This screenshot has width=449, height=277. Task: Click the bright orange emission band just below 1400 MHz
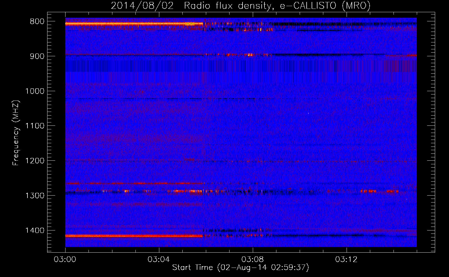pos(134,236)
